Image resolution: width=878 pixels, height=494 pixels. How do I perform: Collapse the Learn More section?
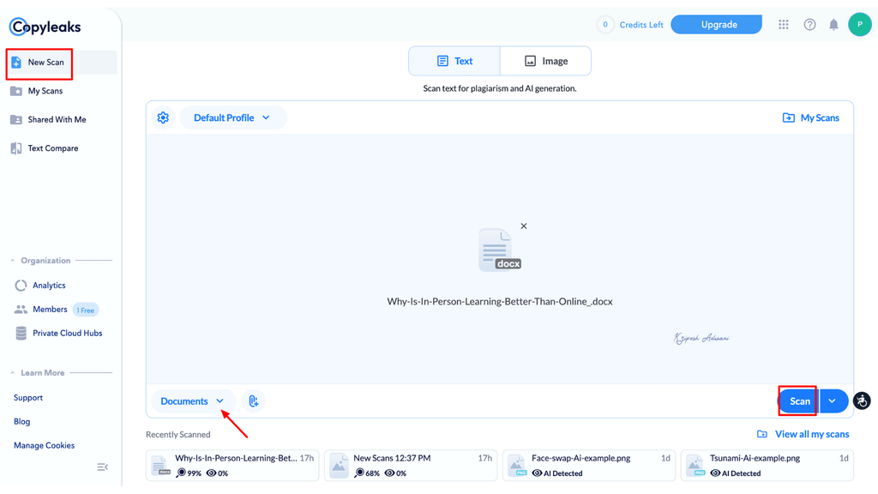point(12,372)
